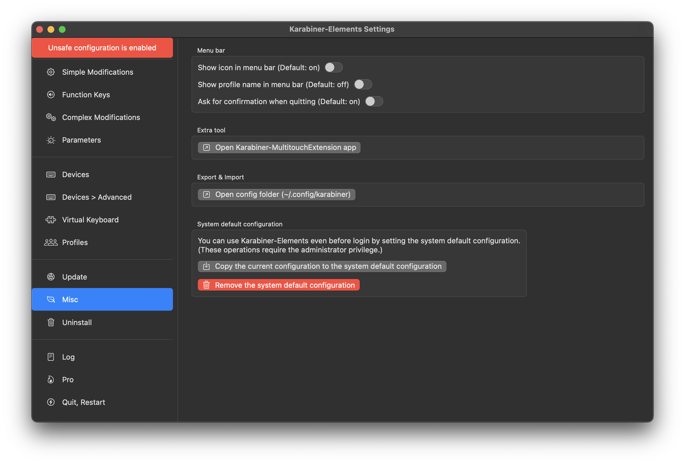
Task: Open Virtual Keyboard settings
Action: pyautogui.click(x=102, y=220)
